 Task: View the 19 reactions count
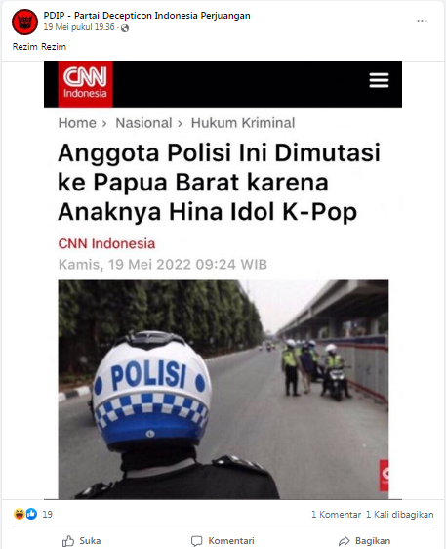(47, 515)
